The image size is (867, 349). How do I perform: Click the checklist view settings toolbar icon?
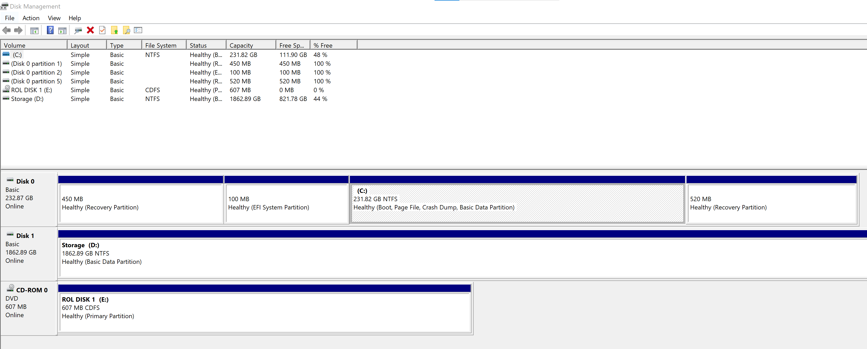click(x=138, y=30)
